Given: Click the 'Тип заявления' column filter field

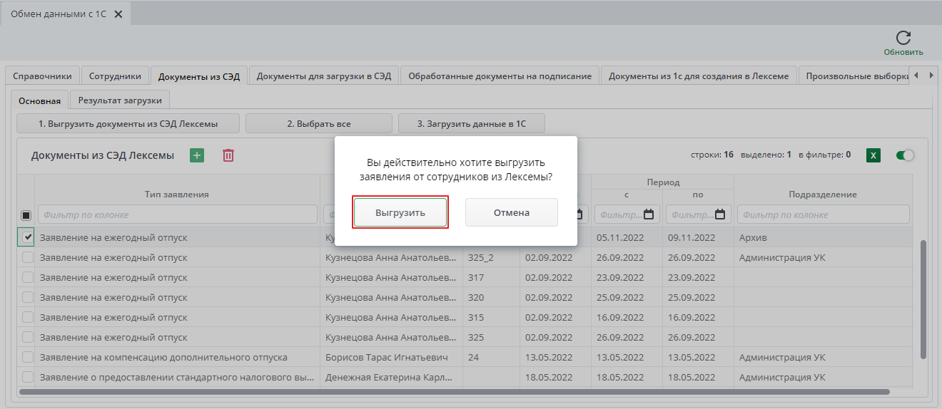Looking at the screenshot, I should click(178, 214).
